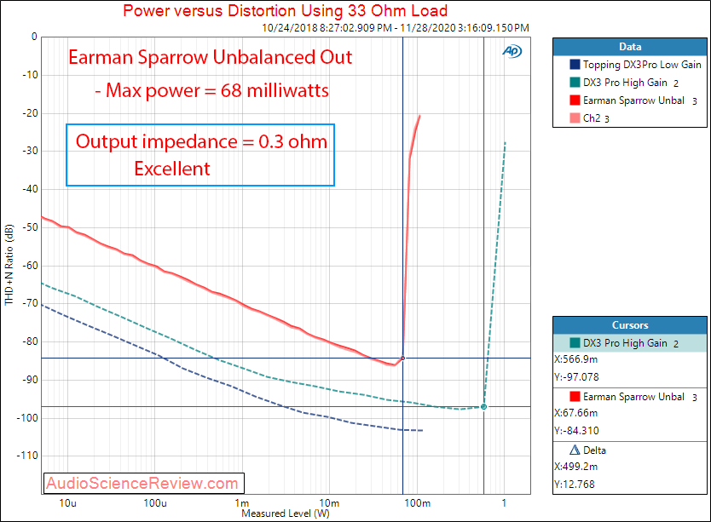This screenshot has width=711, height=522.
Task: Click the Measured Level (W) axis label
Action: click(x=286, y=513)
